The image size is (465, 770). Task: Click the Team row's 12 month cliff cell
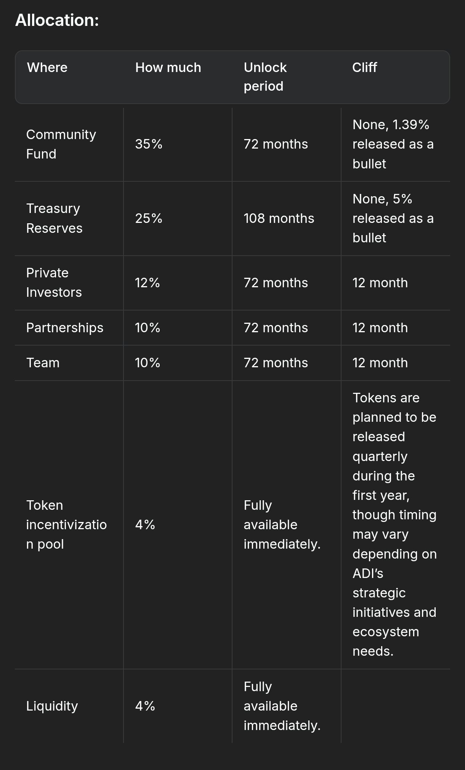click(380, 363)
